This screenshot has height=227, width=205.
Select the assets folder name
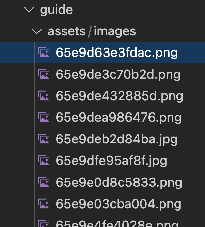66,31
